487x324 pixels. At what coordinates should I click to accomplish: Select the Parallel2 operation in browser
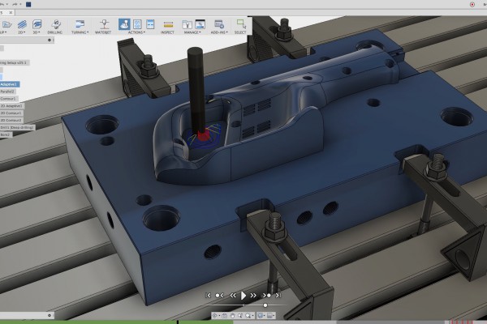[x=7, y=92]
